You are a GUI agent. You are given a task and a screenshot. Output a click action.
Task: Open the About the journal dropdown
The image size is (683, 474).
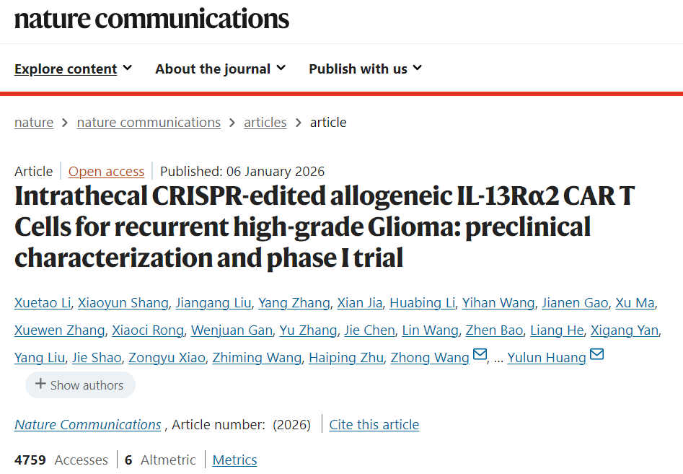pyautogui.click(x=220, y=69)
